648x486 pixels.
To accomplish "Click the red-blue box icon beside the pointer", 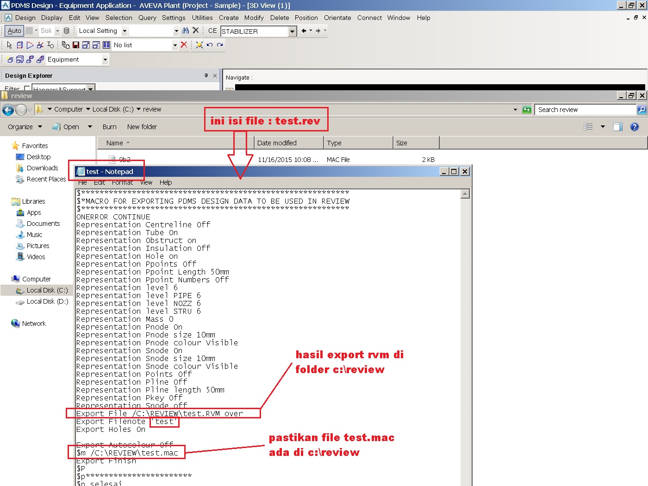I will [19, 45].
